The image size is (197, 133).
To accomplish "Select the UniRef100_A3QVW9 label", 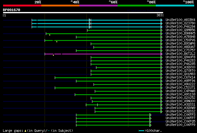I will pyautogui.click(x=180, y=108).
